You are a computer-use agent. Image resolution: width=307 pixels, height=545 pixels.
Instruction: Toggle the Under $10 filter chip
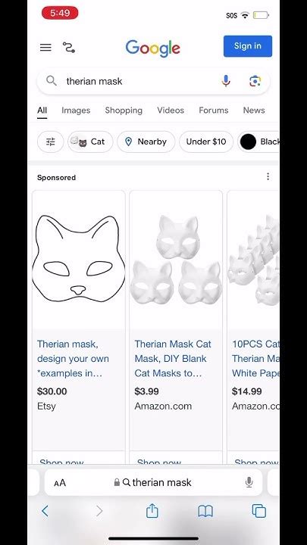(x=206, y=142)
